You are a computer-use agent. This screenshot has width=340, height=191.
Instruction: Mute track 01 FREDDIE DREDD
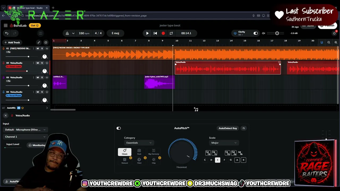click(x=37, y=49)
